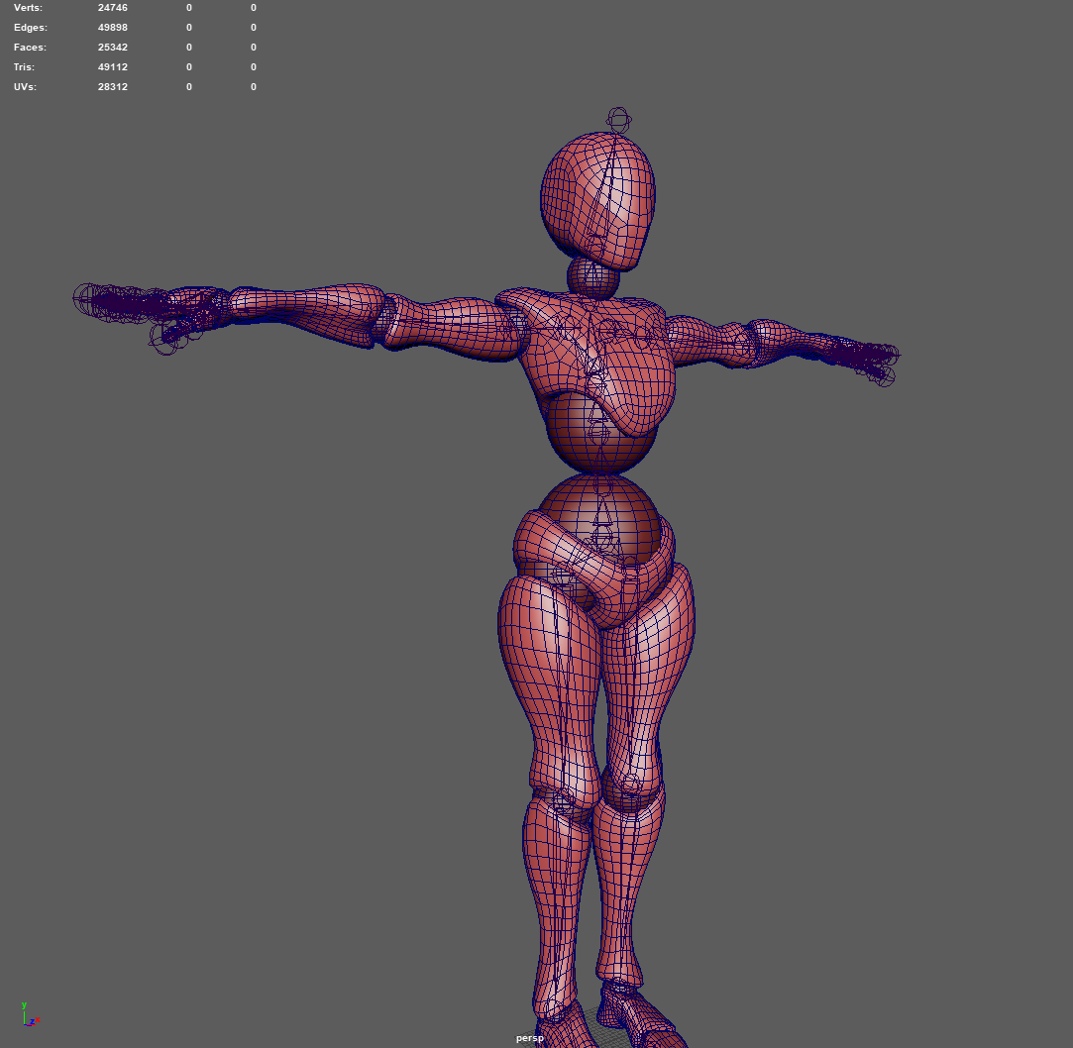Select the triangle count value 49112
1073x1048 pixels.
[112, 67]
